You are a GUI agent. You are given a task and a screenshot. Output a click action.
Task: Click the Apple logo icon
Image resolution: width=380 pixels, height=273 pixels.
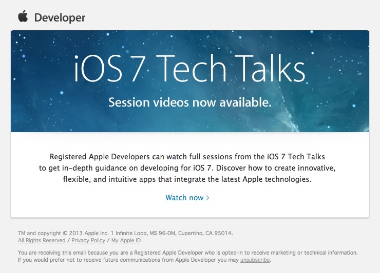tap(23, 16)
